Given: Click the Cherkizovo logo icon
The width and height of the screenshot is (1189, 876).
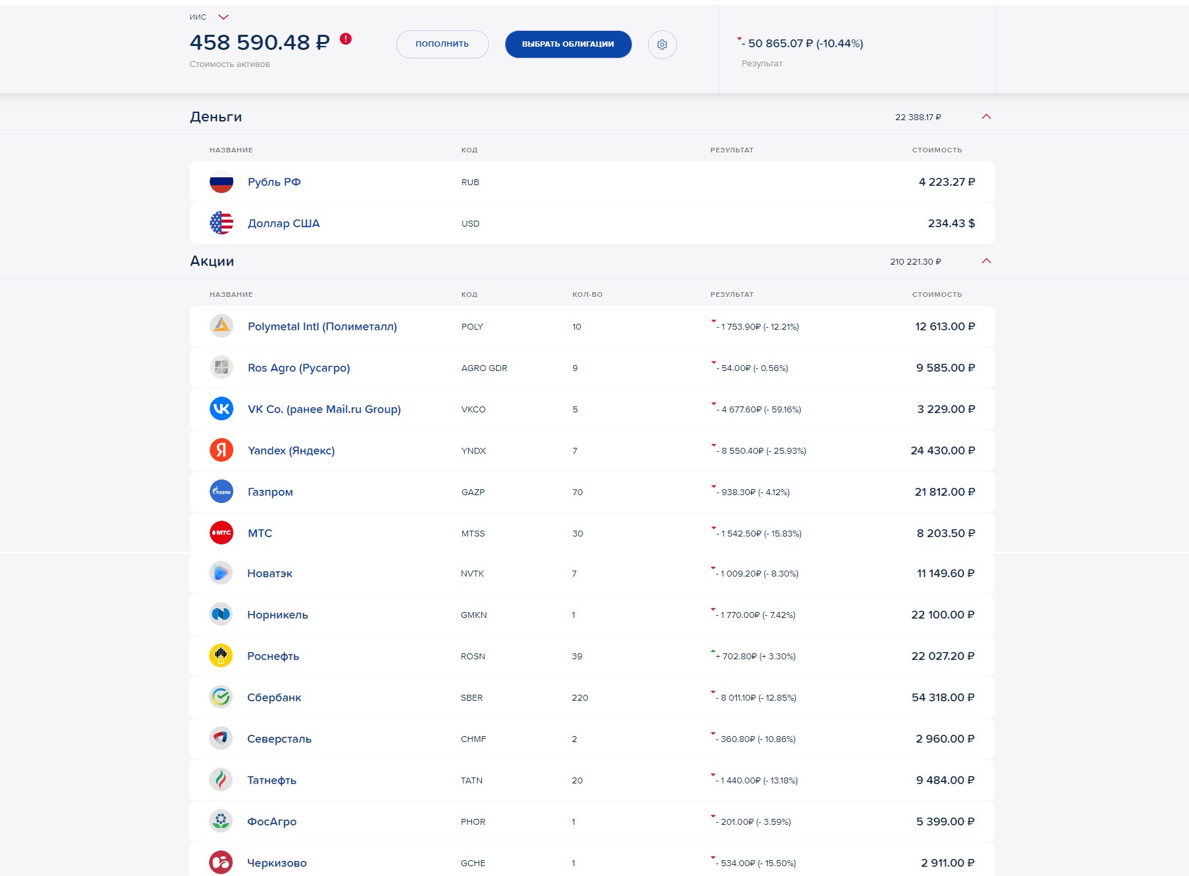Looking at the screenshot, I should coord(221,863).
